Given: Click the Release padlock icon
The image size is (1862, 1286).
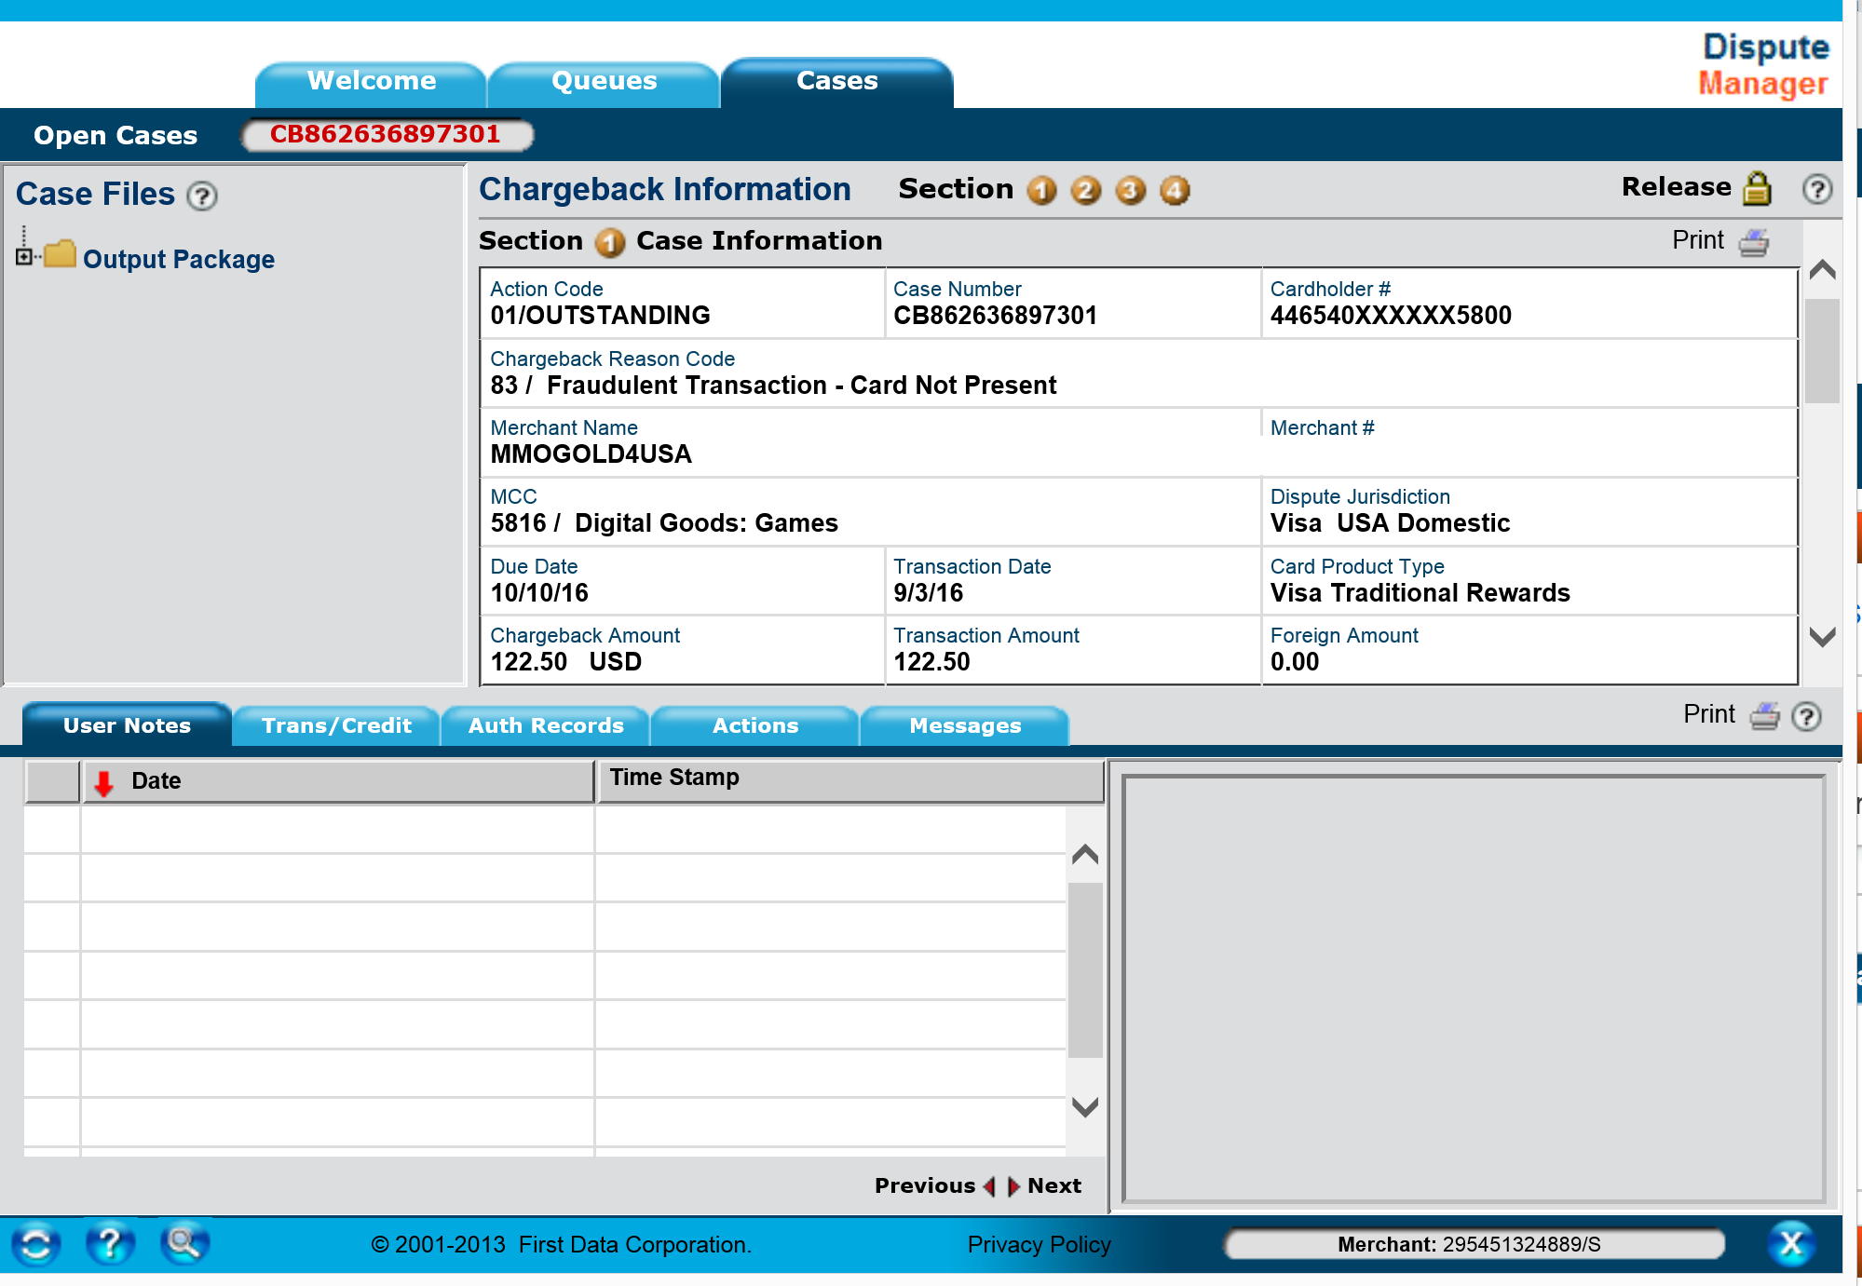Looking at the screenshot, I should click(x=1757, y=188).
